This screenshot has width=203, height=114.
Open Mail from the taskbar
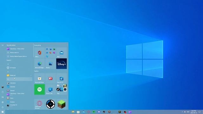83,112
